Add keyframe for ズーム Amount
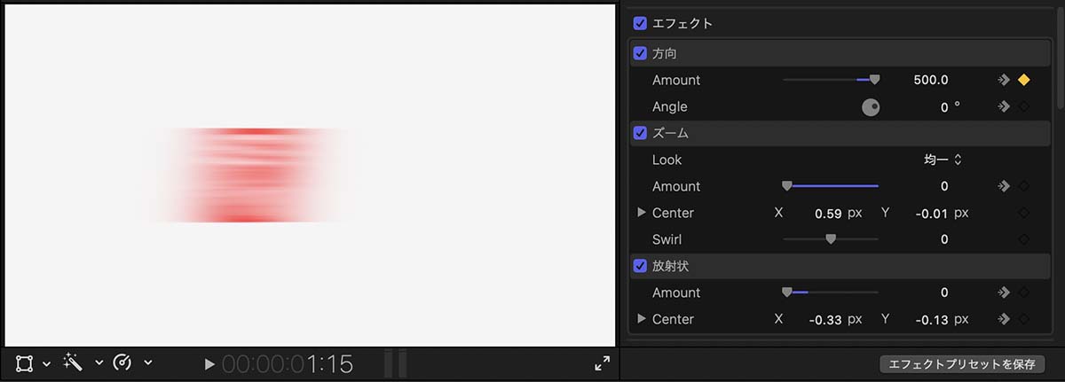 1024,186
